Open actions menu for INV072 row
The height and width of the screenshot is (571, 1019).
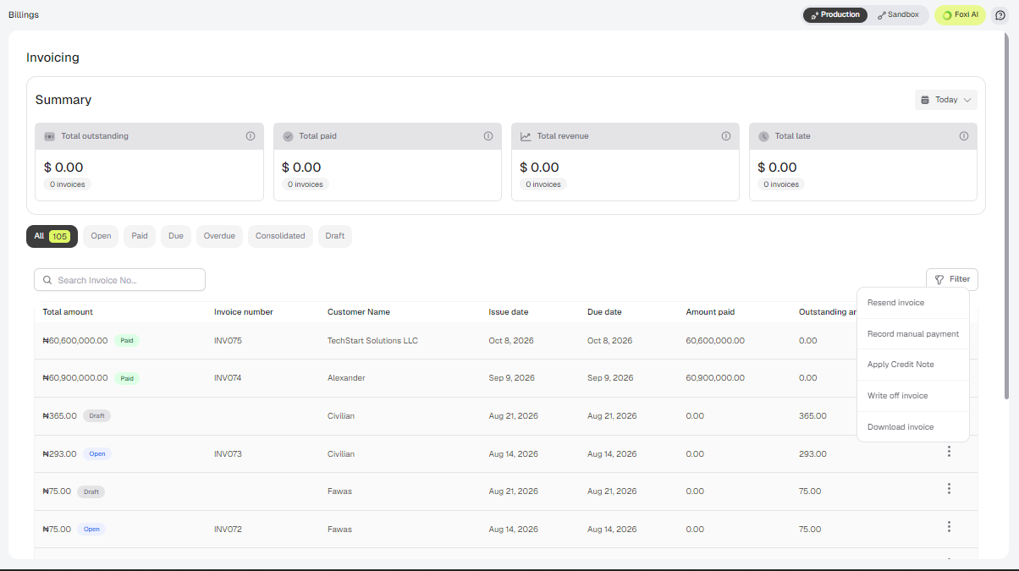[x=949, y=527]
